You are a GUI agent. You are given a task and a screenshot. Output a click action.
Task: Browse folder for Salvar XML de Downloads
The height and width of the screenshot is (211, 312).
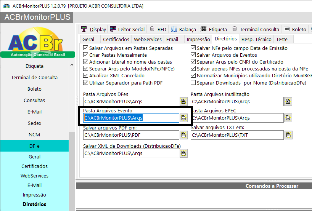click(x=183, y=153)
